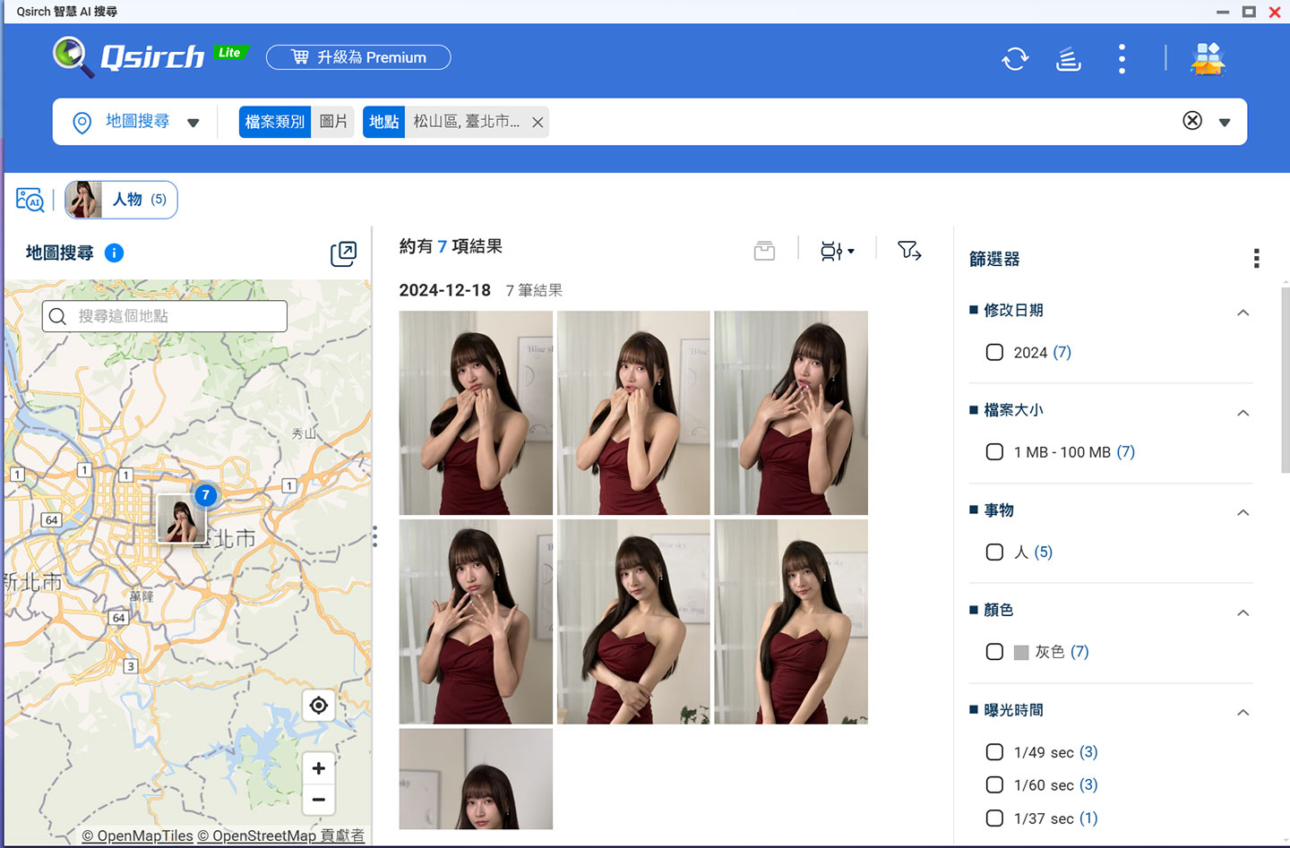This screenshot has width=1290, height=848.
Task: Open the 地圖搜尋 search mode dropdown
Action: tap(193, 123)
